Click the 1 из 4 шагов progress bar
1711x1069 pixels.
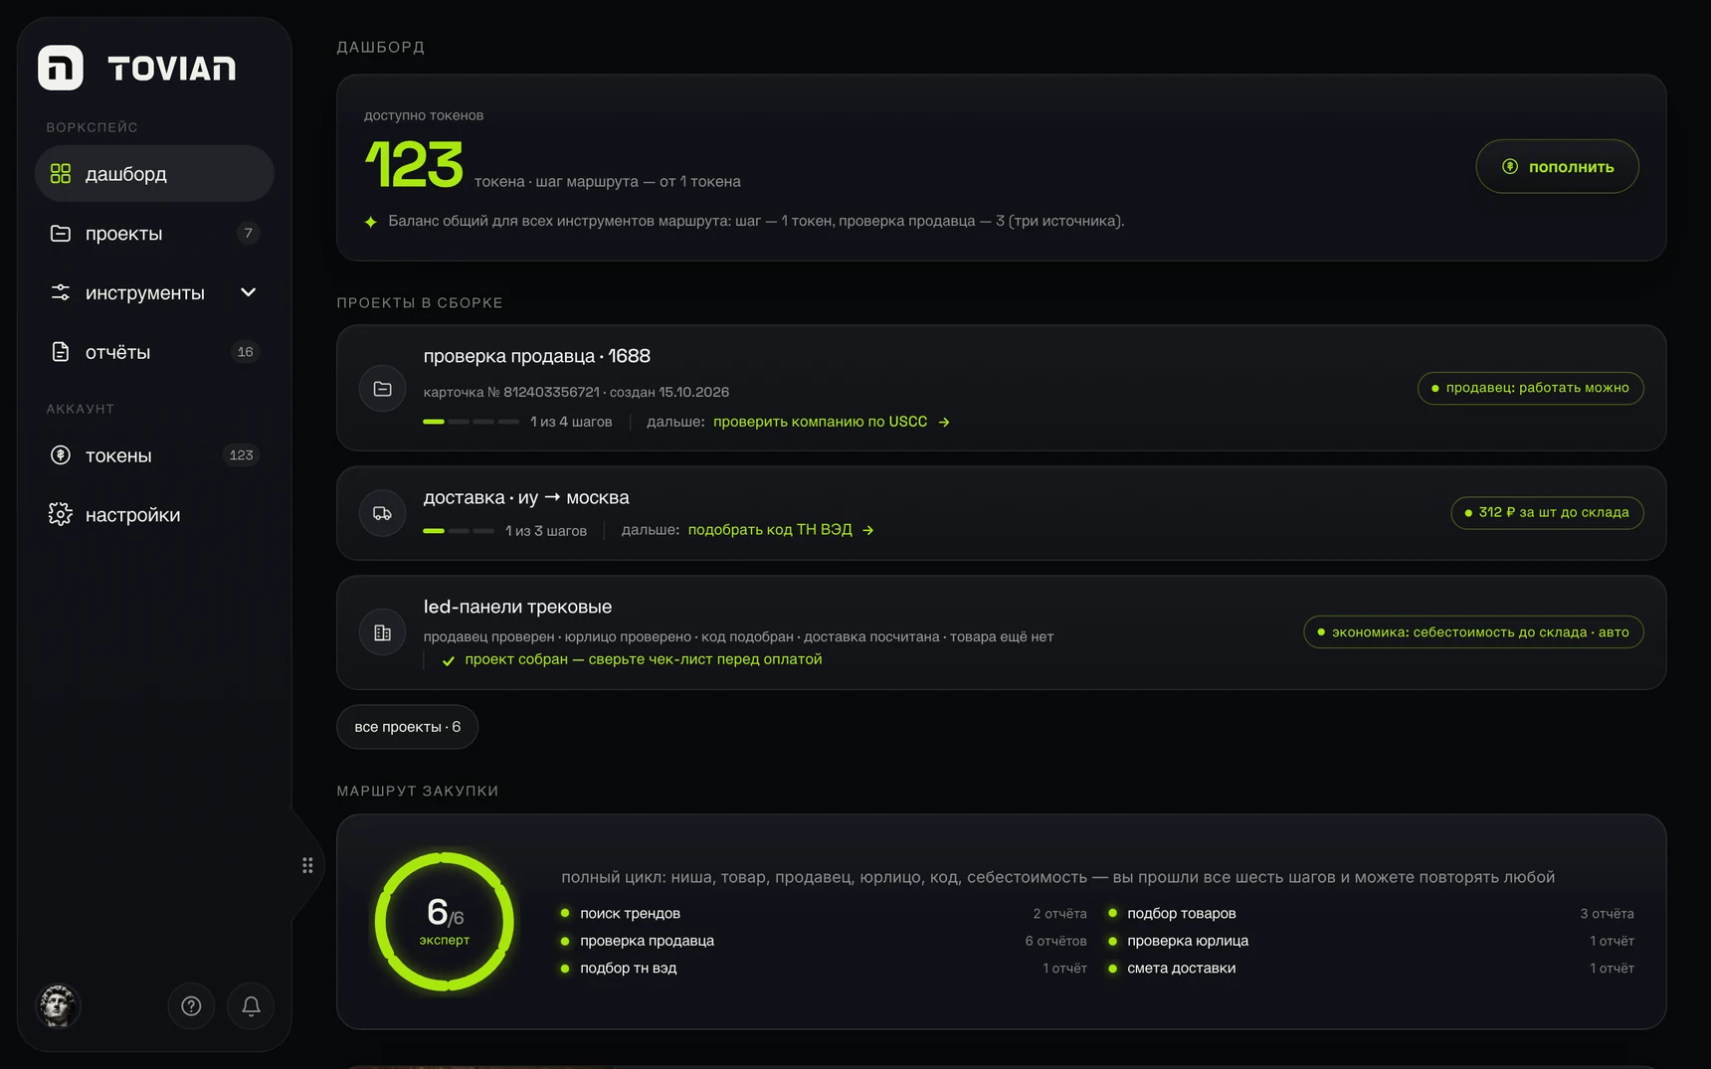pyautogui.click(x=471, y=422)
